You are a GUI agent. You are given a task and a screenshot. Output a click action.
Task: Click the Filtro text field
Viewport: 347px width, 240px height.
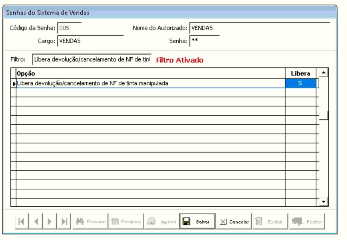tap(92, 59)
